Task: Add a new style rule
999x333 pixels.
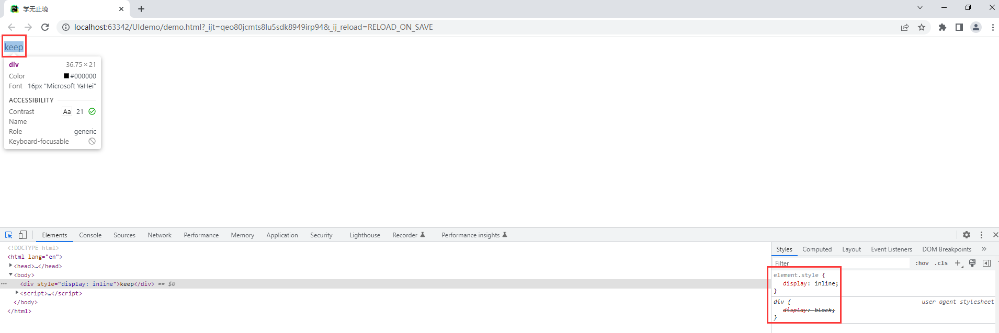Action: point(958,263)
